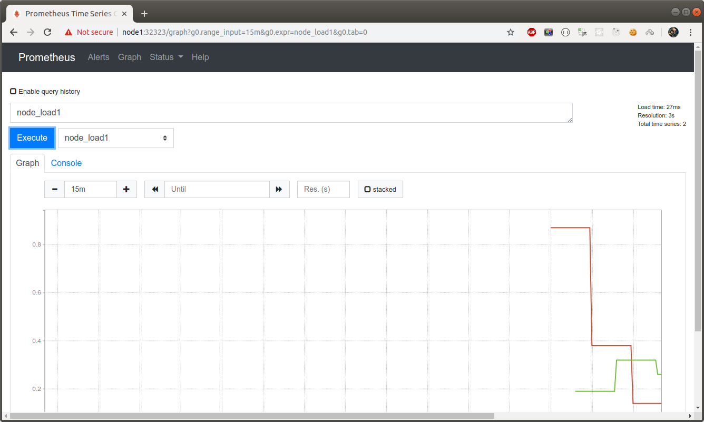
Task: Click the Until time input field
Action: [x=217, y=189]
